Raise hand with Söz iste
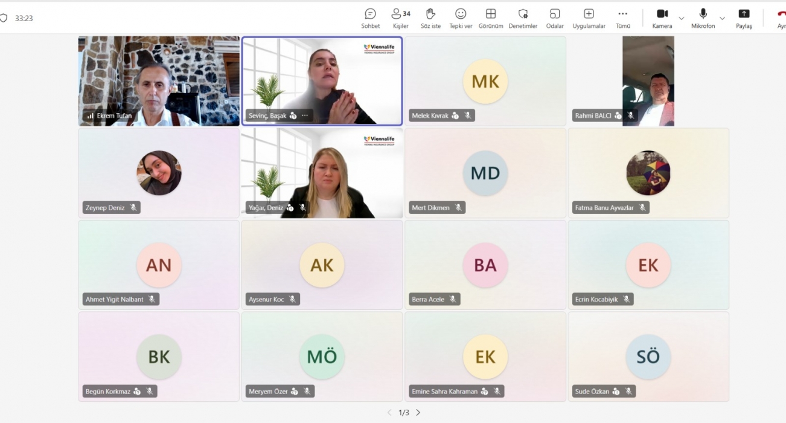 coord(430,18)
